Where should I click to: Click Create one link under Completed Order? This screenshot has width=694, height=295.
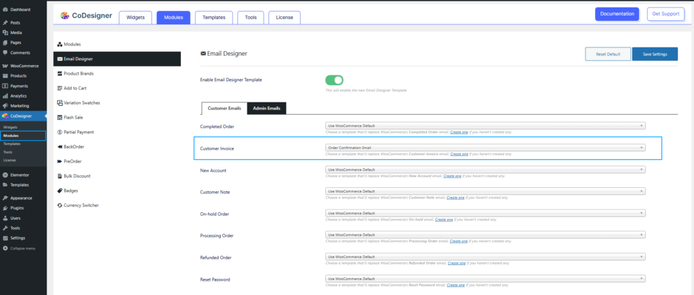(x=459, y=132)
